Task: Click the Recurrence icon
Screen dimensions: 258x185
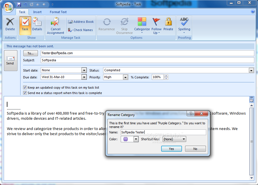Action: (107, 25)
